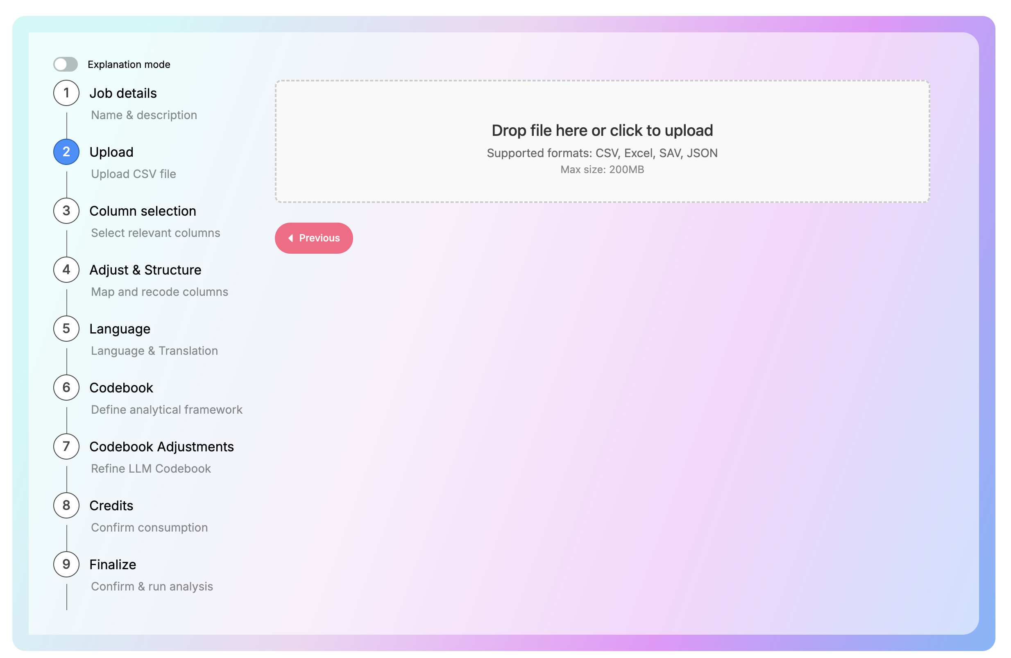Select step 5 circle for Language
Image resolution: width=1011 pixels, height=658 pixels.
pyautogui.click(x=66, y=328)
